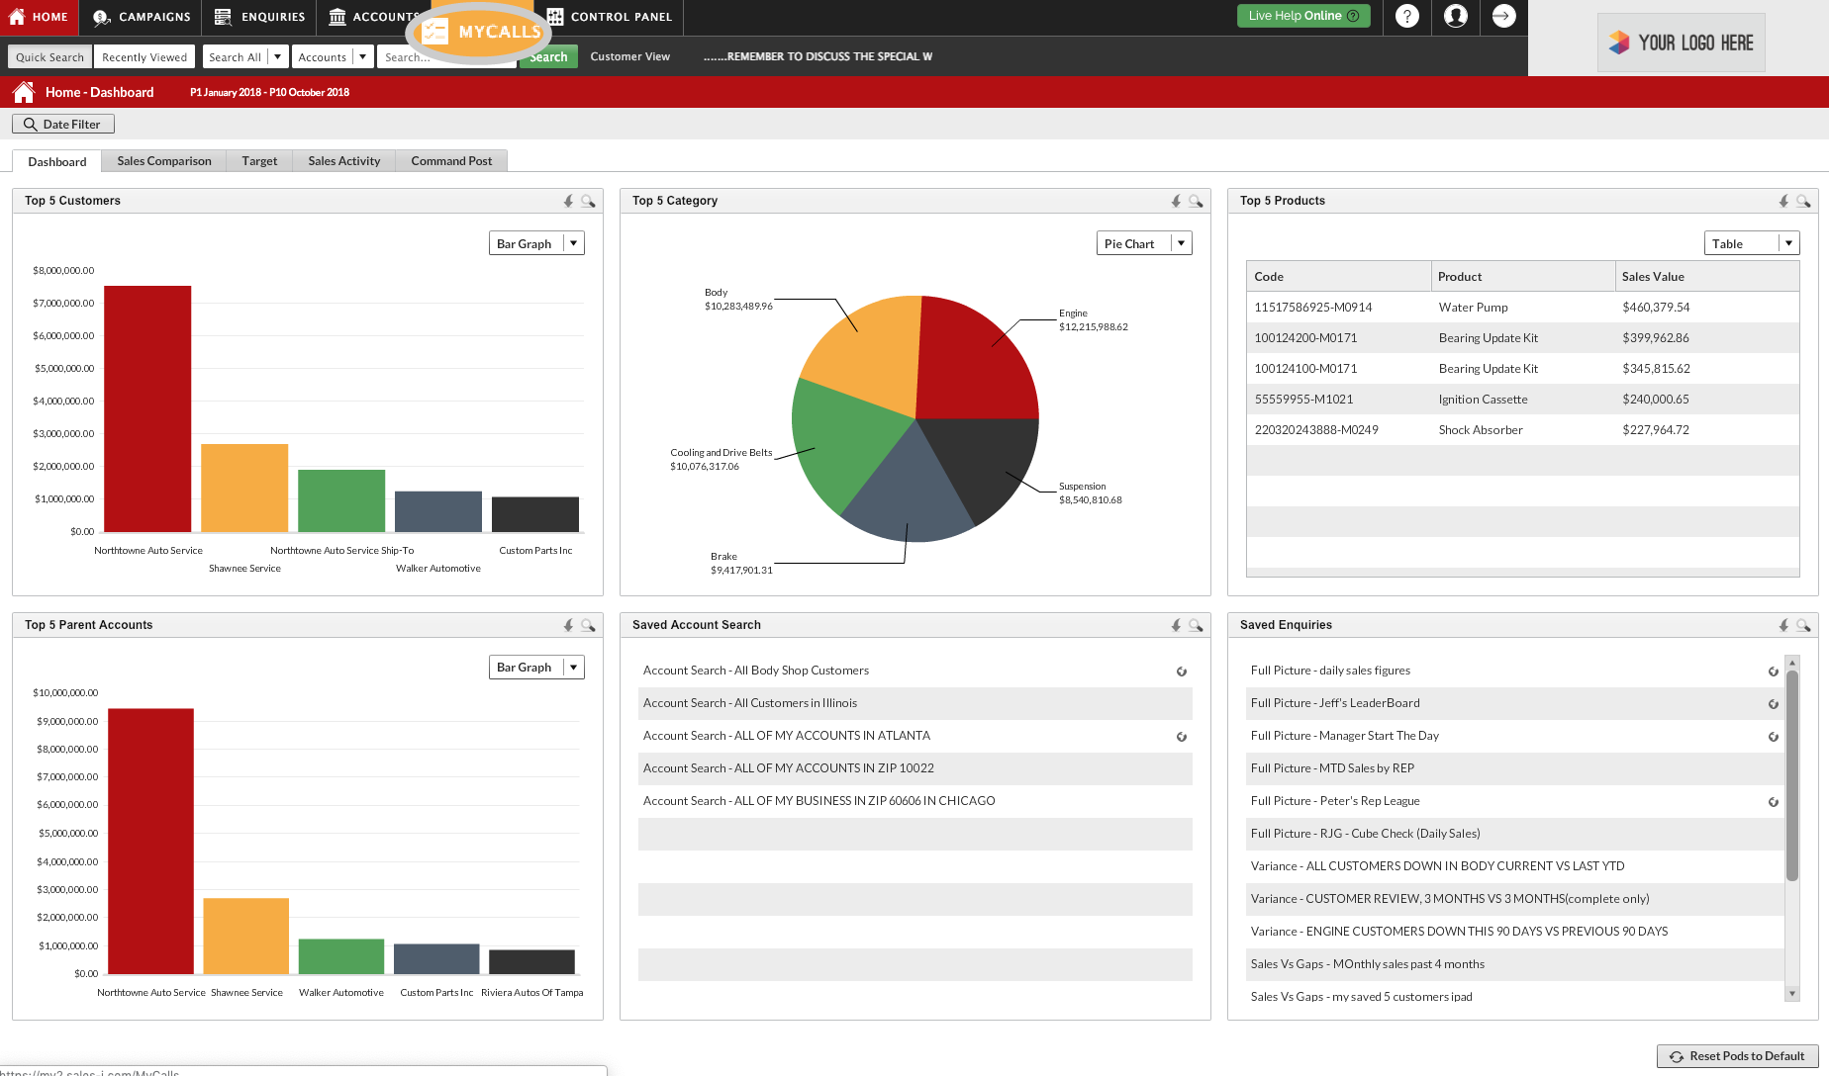1829x1076 pixels.
Task: Open Full Picture - Jeff's LeaderBoard enquiry
Action: click(1335, 703)
